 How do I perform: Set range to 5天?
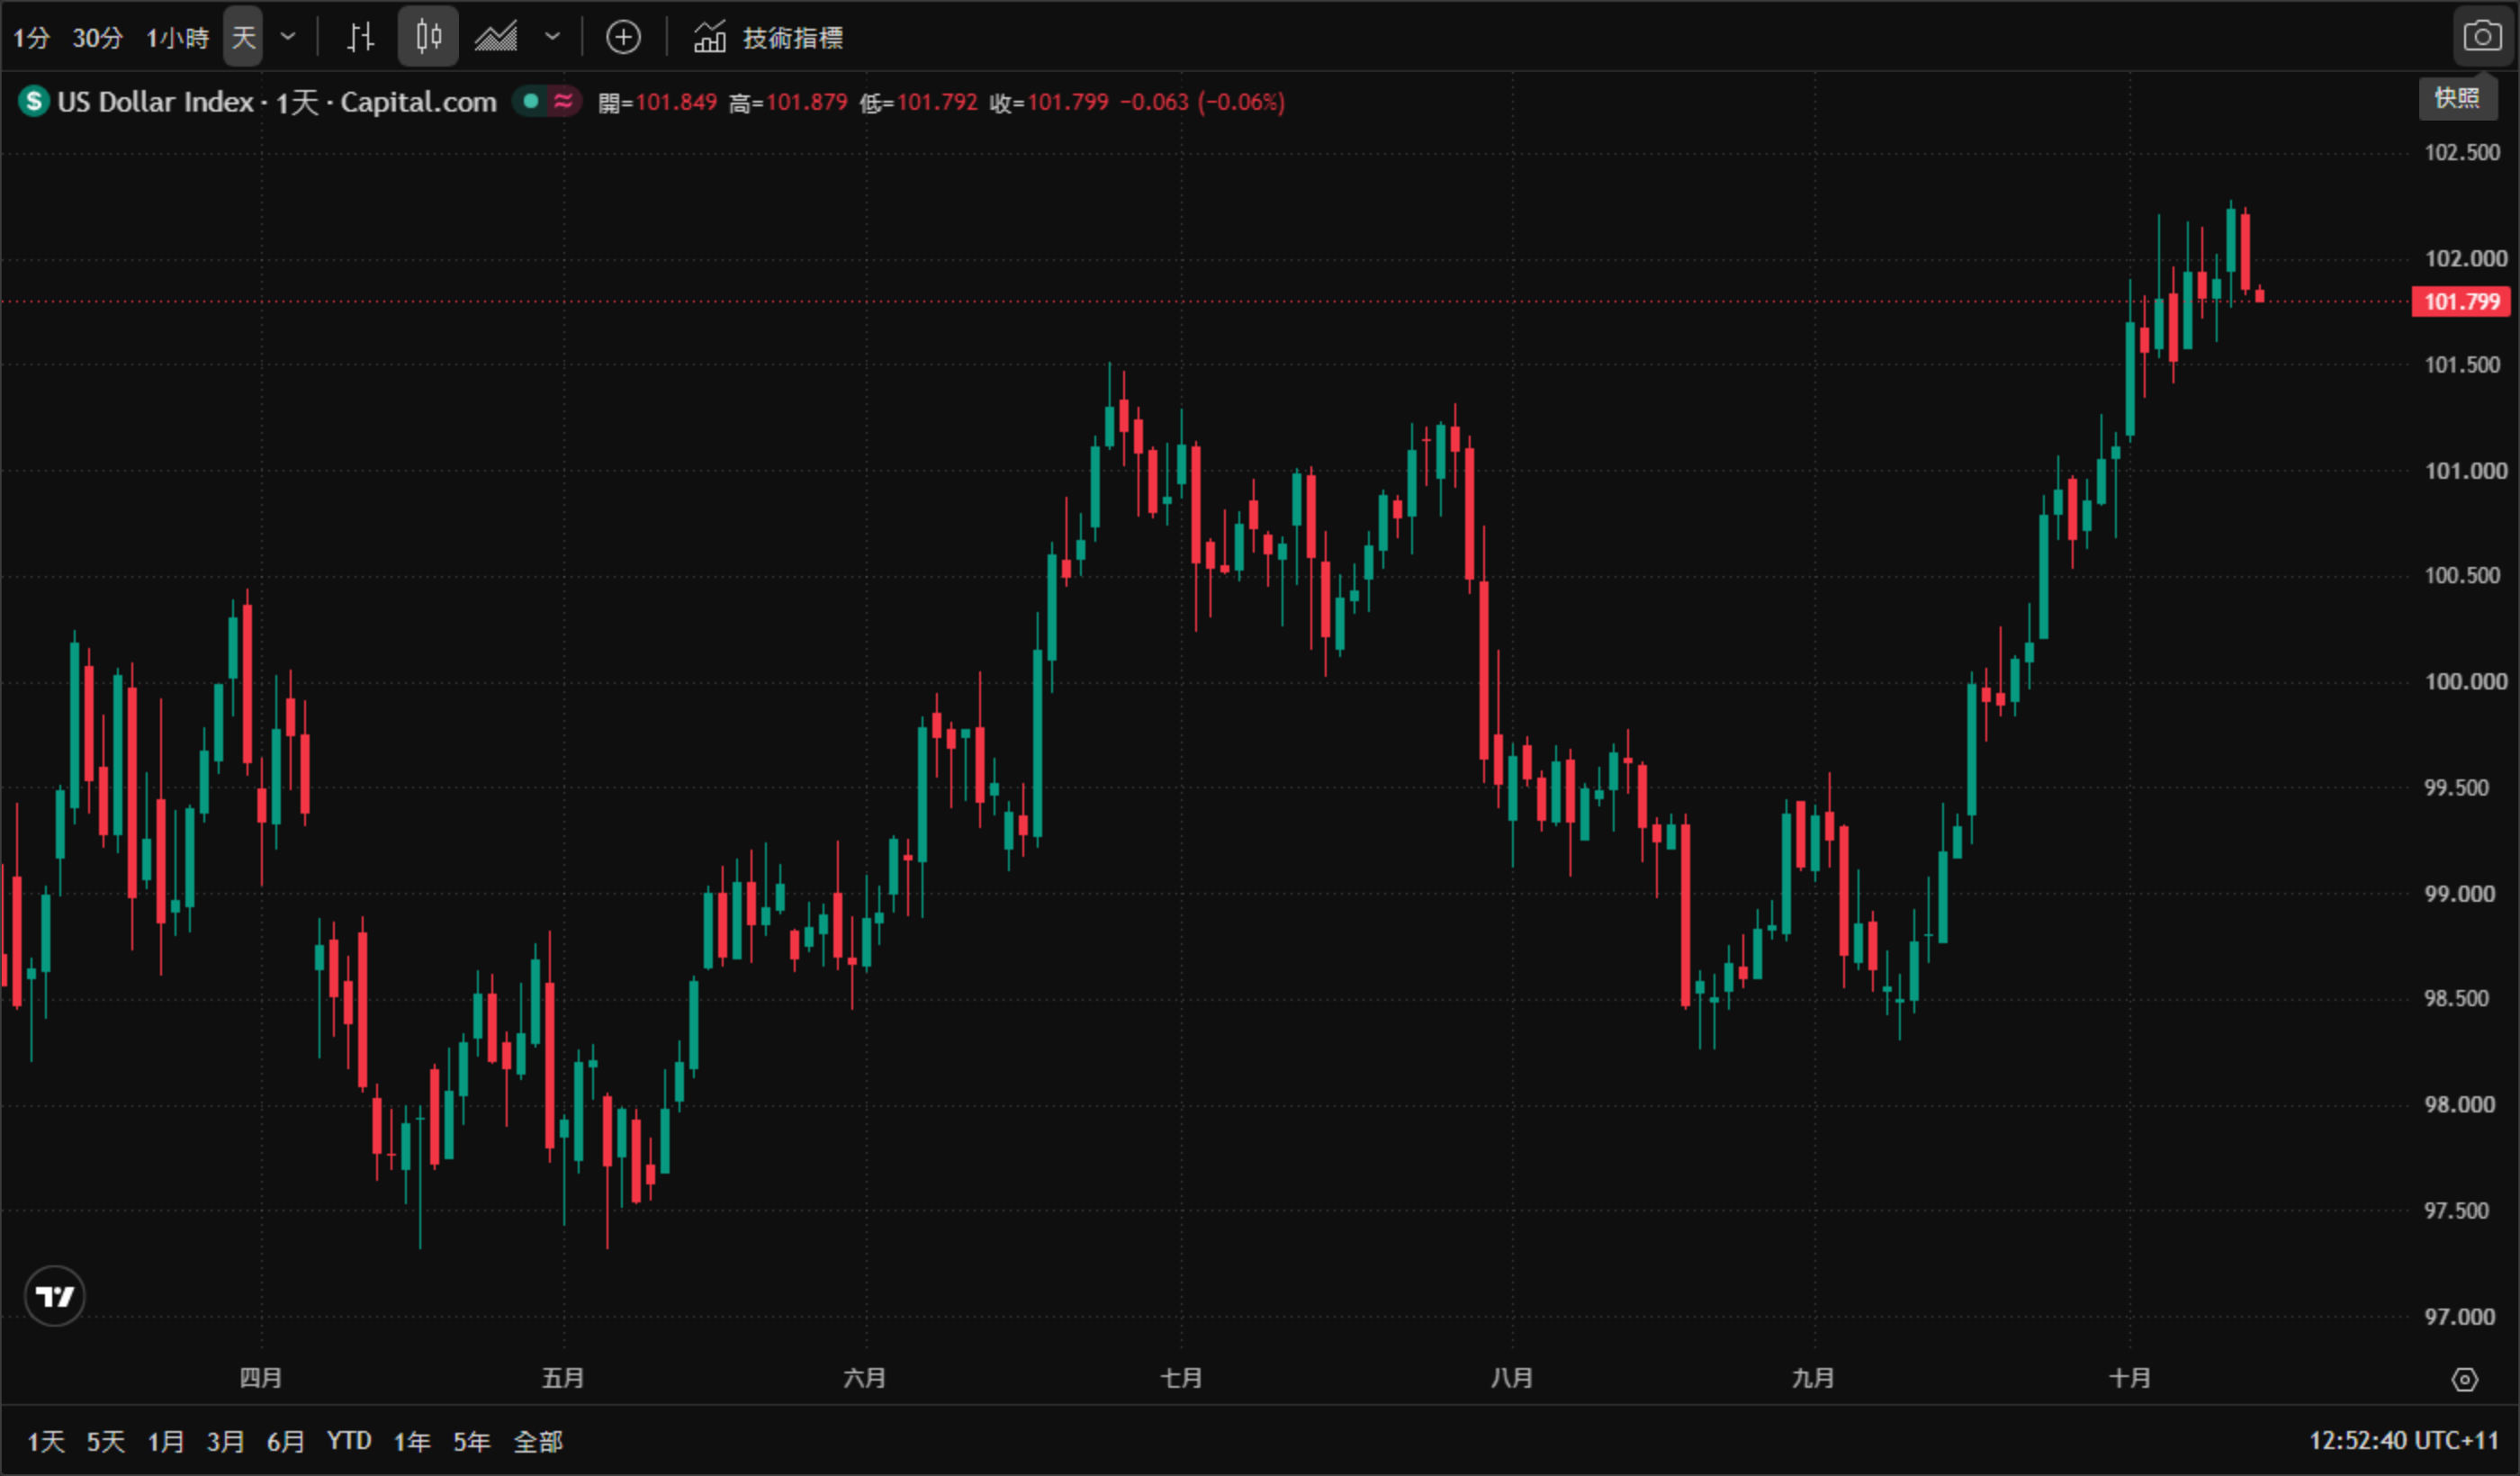(106, 1441)
